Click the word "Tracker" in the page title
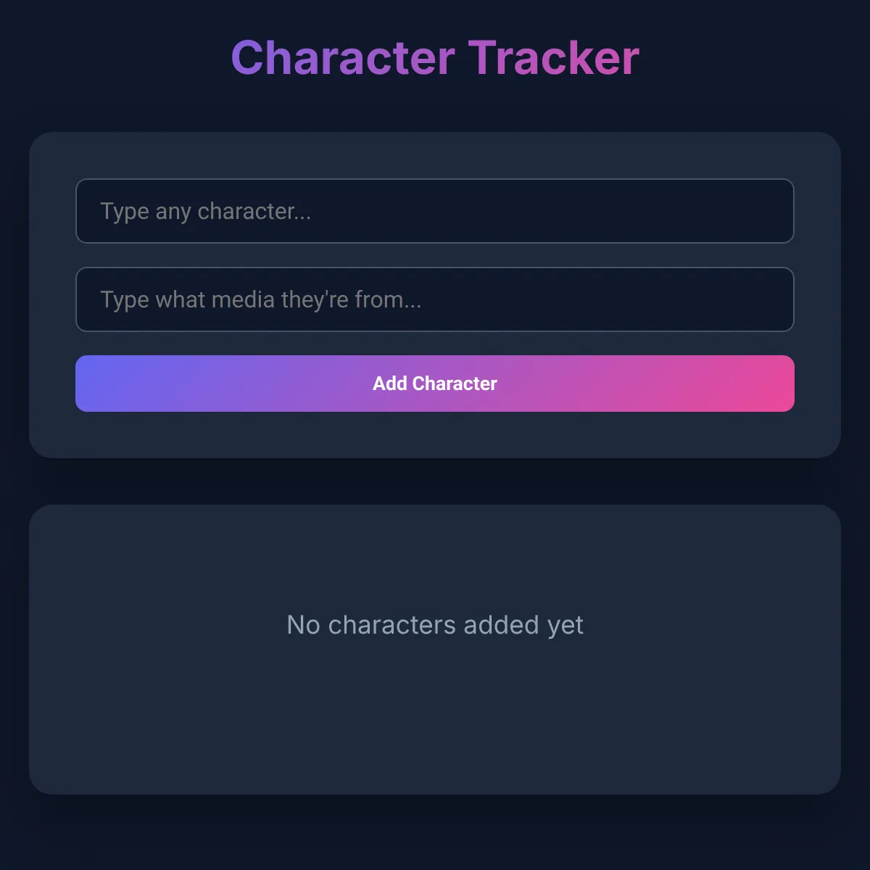Viewport: 870px width, 870px height. click(x=554, y=58)
